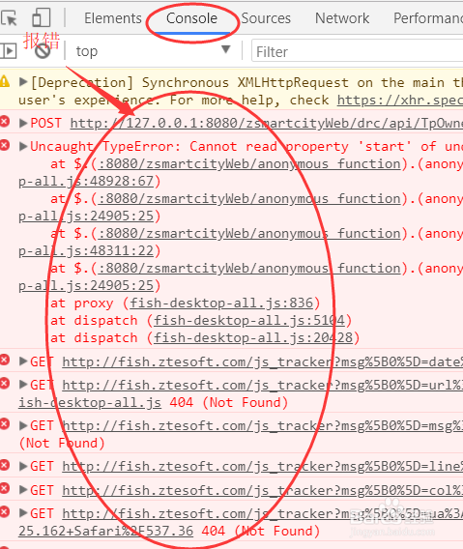The width and height of the screenshot is (463, 549).
Task: Expand the POST request error entry
Action: [x=23, y=123]
